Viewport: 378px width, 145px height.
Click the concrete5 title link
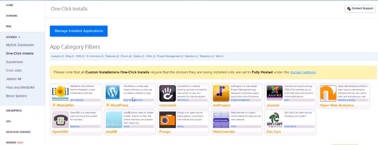[x=168, y=105]
